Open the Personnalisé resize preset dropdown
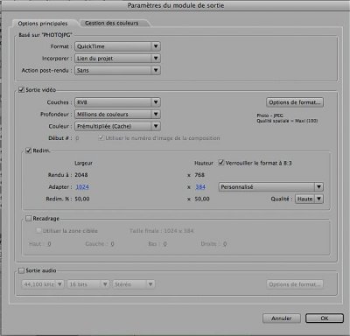 270,187
